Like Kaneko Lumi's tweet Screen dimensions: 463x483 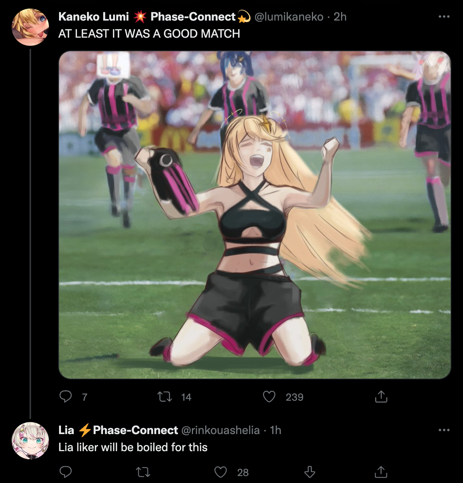(x=269, y=396)
